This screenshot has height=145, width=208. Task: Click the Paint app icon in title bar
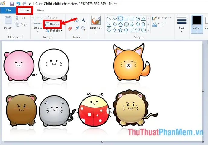tap(3, 3)
